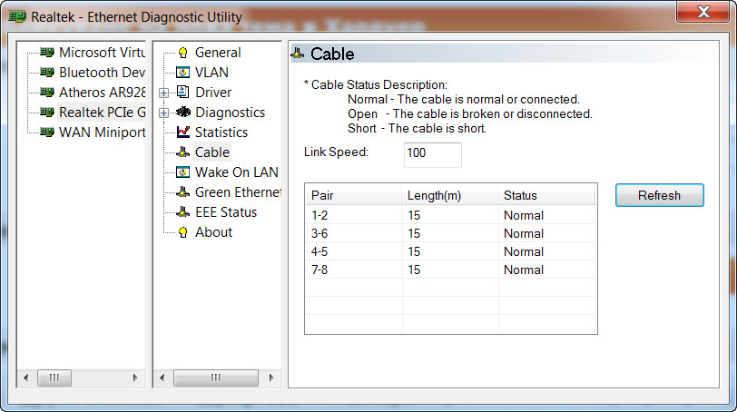Click the Cable header icon
This screenshot has height=412, width=737.
(x=298, y=53)
